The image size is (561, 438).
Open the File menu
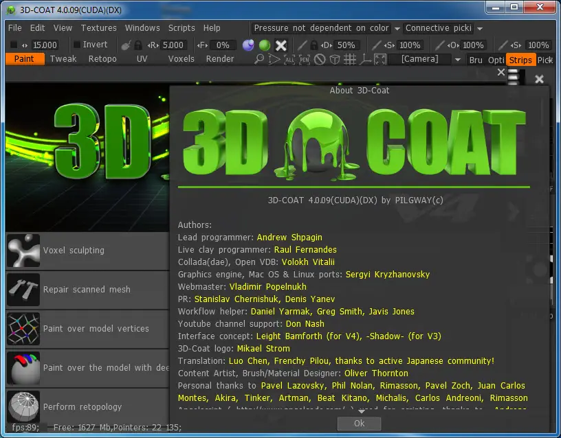point(15,28)
